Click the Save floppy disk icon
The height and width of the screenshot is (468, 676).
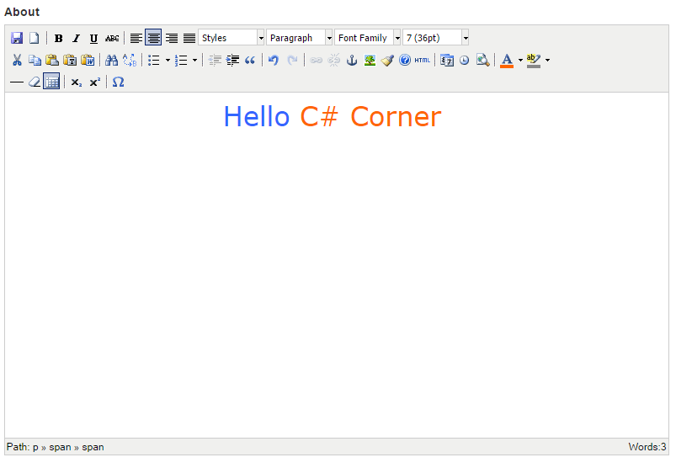pos(17,38)
